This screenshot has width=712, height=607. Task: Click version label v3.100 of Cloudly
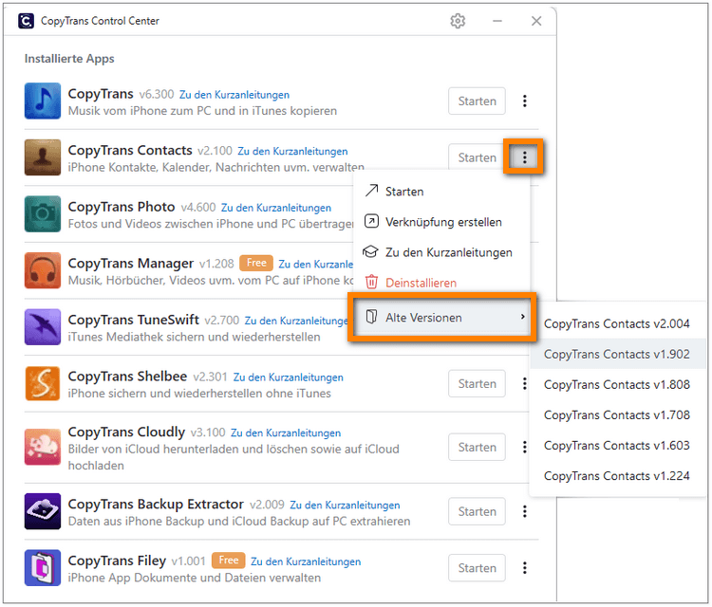click(208, 432)
